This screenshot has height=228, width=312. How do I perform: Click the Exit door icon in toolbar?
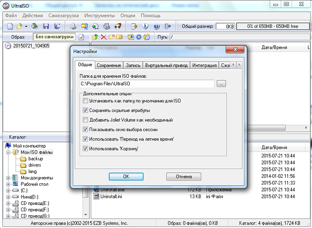point(168,26)
